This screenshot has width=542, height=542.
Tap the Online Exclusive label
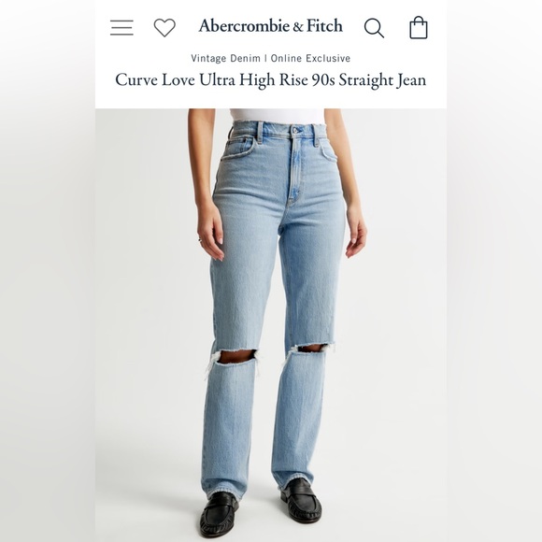tap(310, 58)
